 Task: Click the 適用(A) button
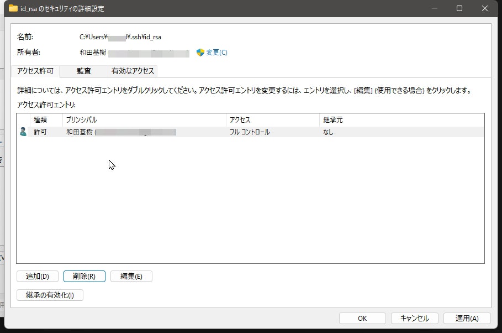pyautogui.click(x=467, y=318)
